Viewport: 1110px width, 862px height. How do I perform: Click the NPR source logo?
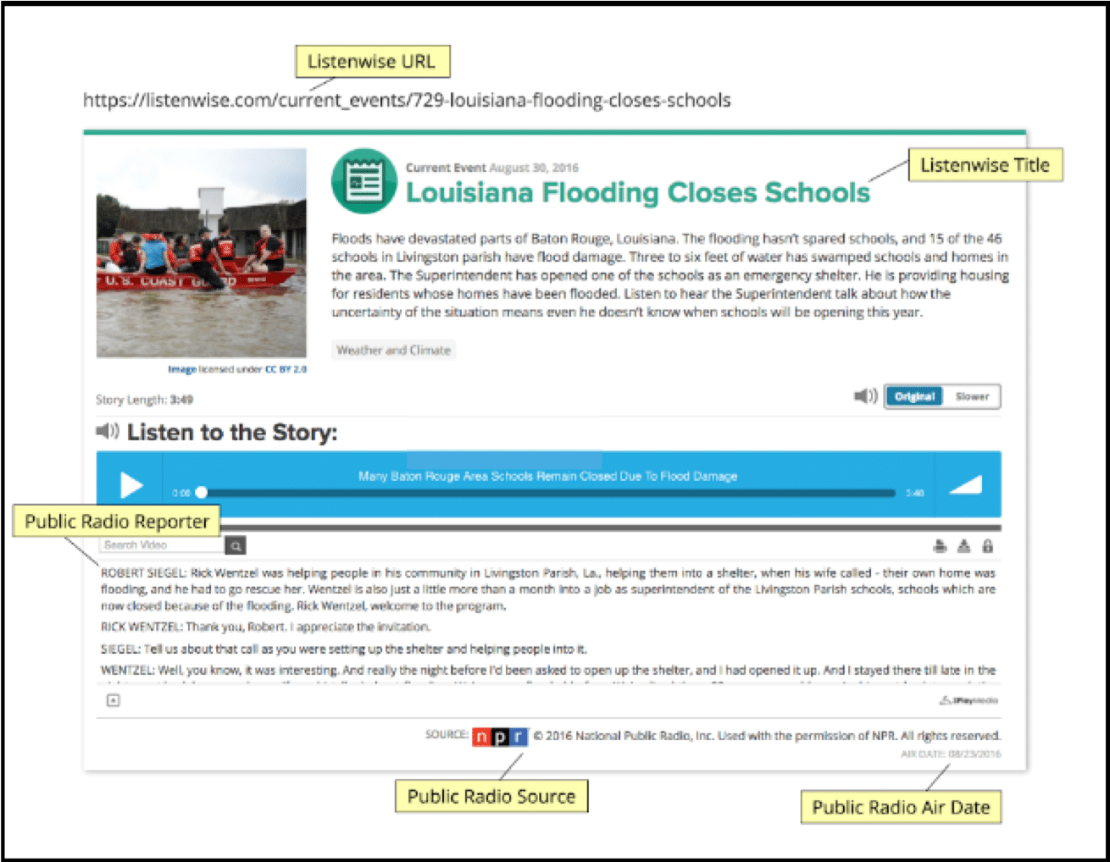[500, 737]
